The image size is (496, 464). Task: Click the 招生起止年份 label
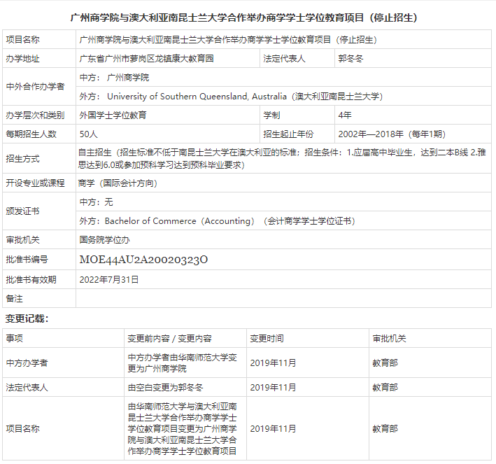288,134
